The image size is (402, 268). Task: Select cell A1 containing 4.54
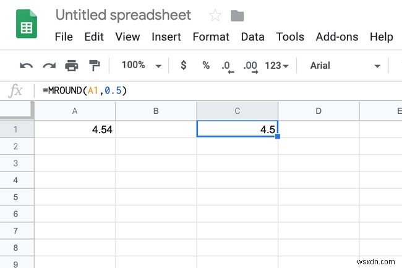pyautogui.click(x=75, y=129)
